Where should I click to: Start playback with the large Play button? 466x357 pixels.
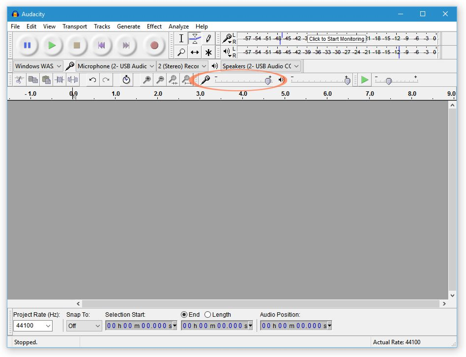point(52,45)
